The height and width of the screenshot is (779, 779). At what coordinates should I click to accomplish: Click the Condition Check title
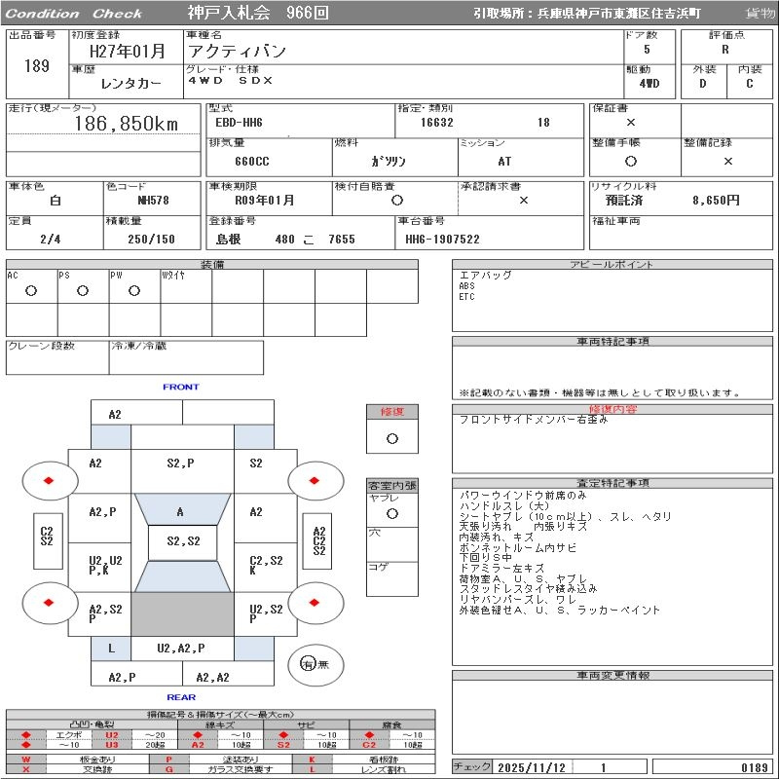pyautogui.click(x=74, y=14)
